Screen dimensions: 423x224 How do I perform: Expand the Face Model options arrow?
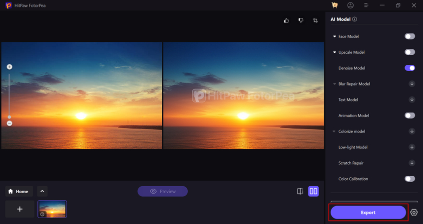tap(335, 36)
